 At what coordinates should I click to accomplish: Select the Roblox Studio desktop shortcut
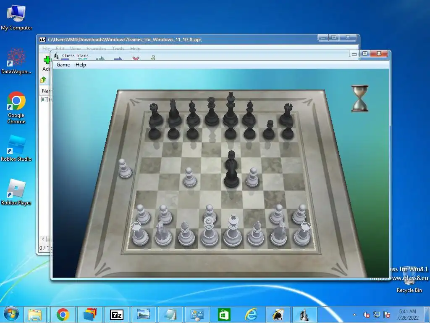(x=16, y=148)
